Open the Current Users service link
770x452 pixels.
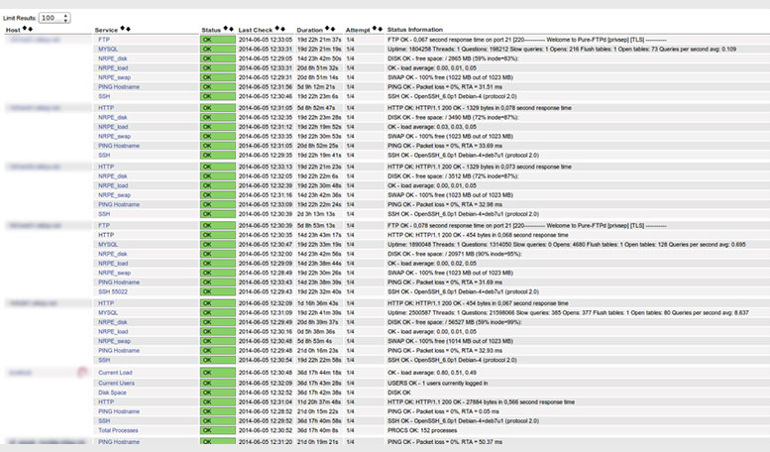pyautogui.click(x=116, y=382)
